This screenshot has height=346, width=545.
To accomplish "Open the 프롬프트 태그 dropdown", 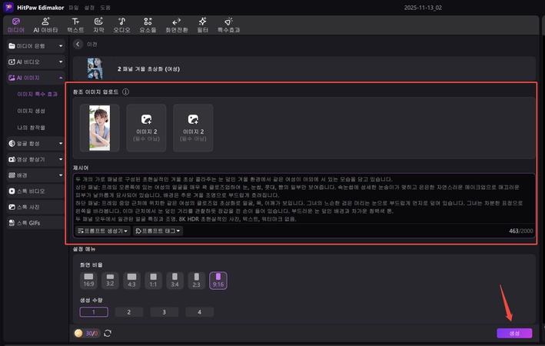I will coord(158,231).
